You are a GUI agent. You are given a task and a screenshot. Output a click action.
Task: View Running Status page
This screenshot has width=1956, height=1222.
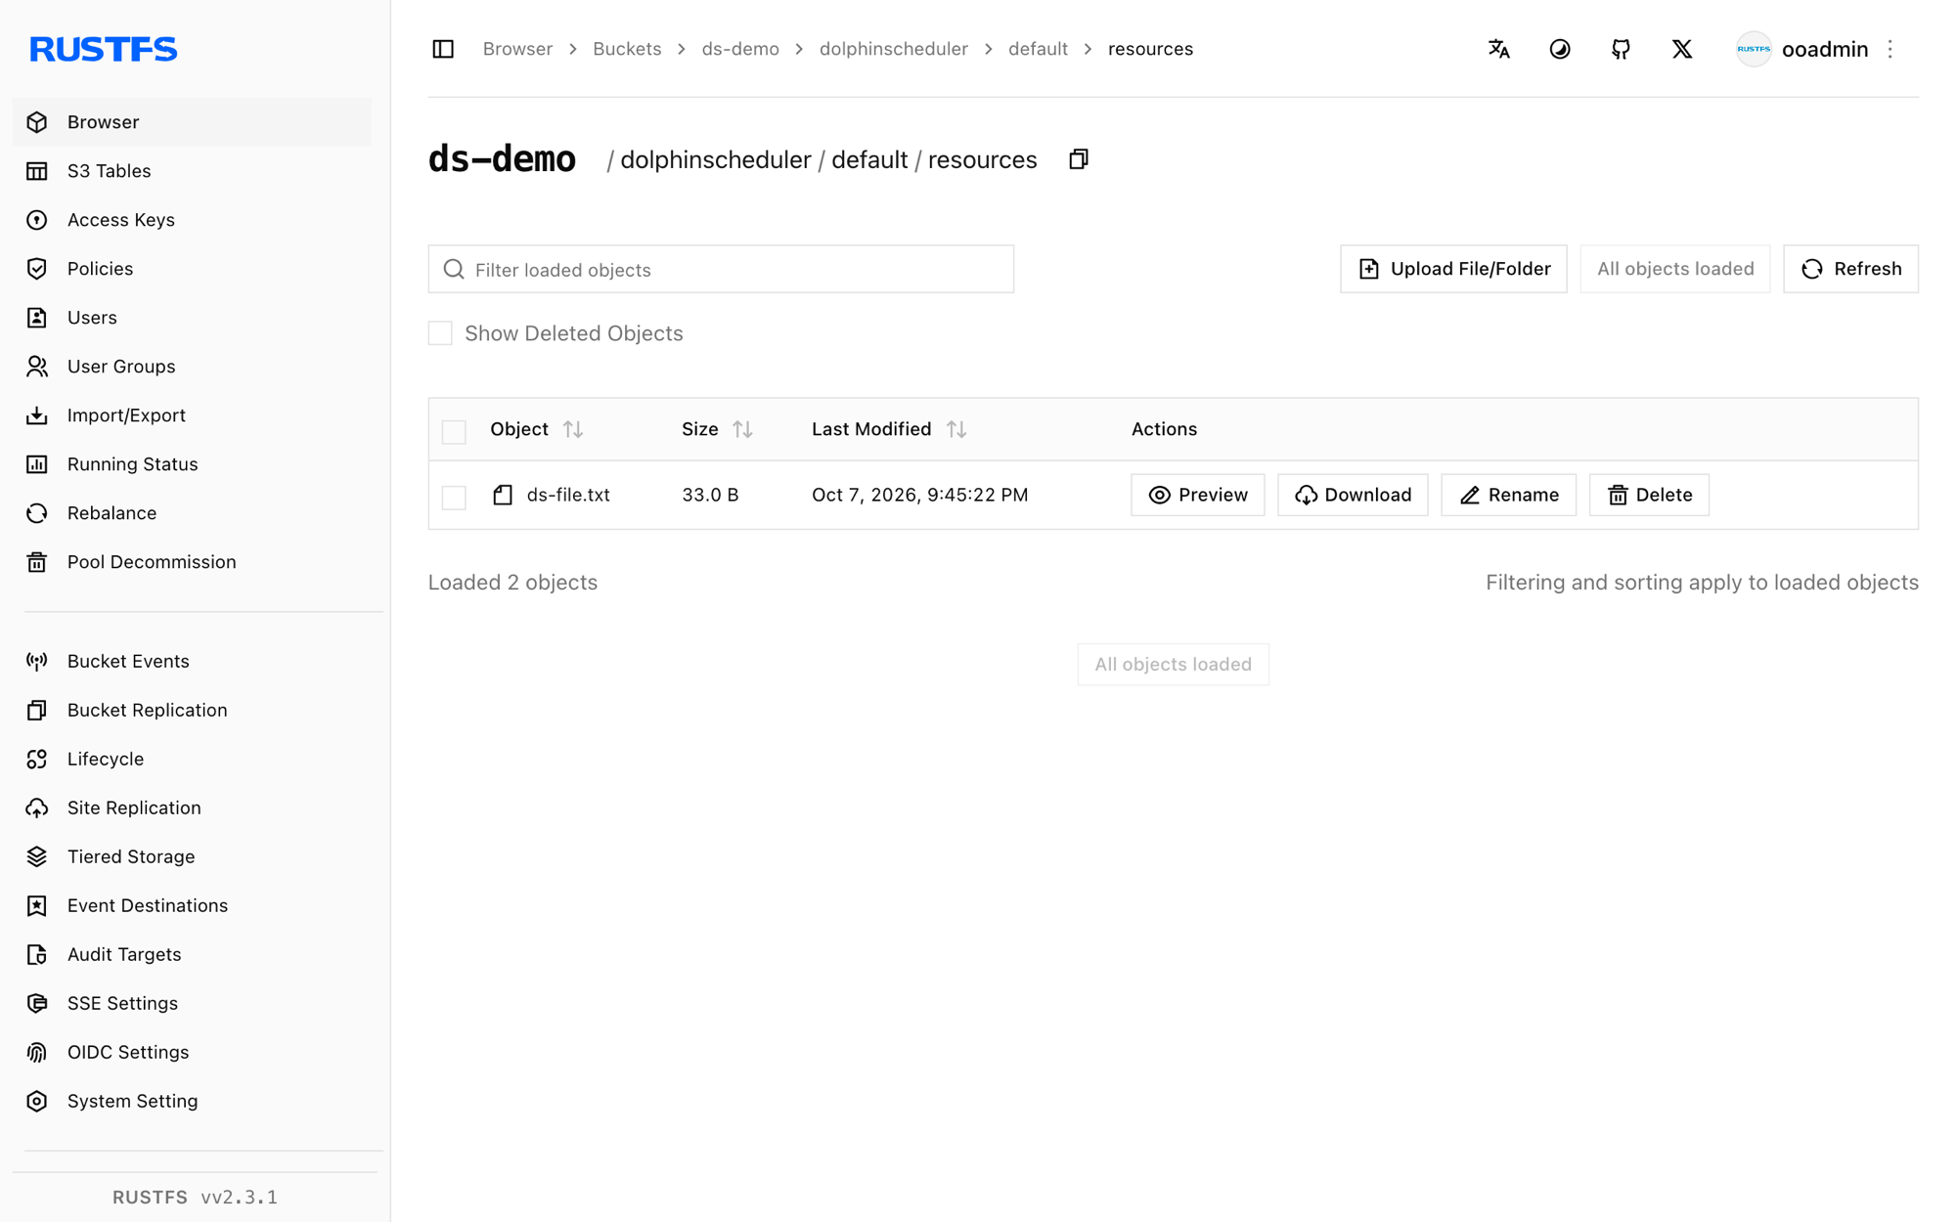pos(192,464)
